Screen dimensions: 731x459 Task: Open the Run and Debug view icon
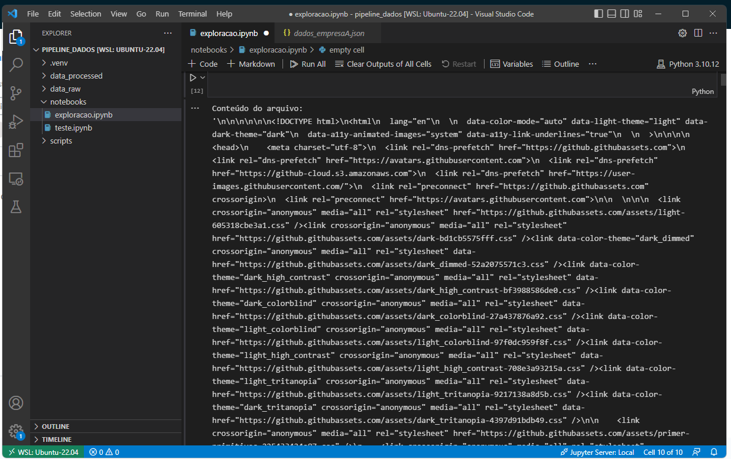click(16, 121)
